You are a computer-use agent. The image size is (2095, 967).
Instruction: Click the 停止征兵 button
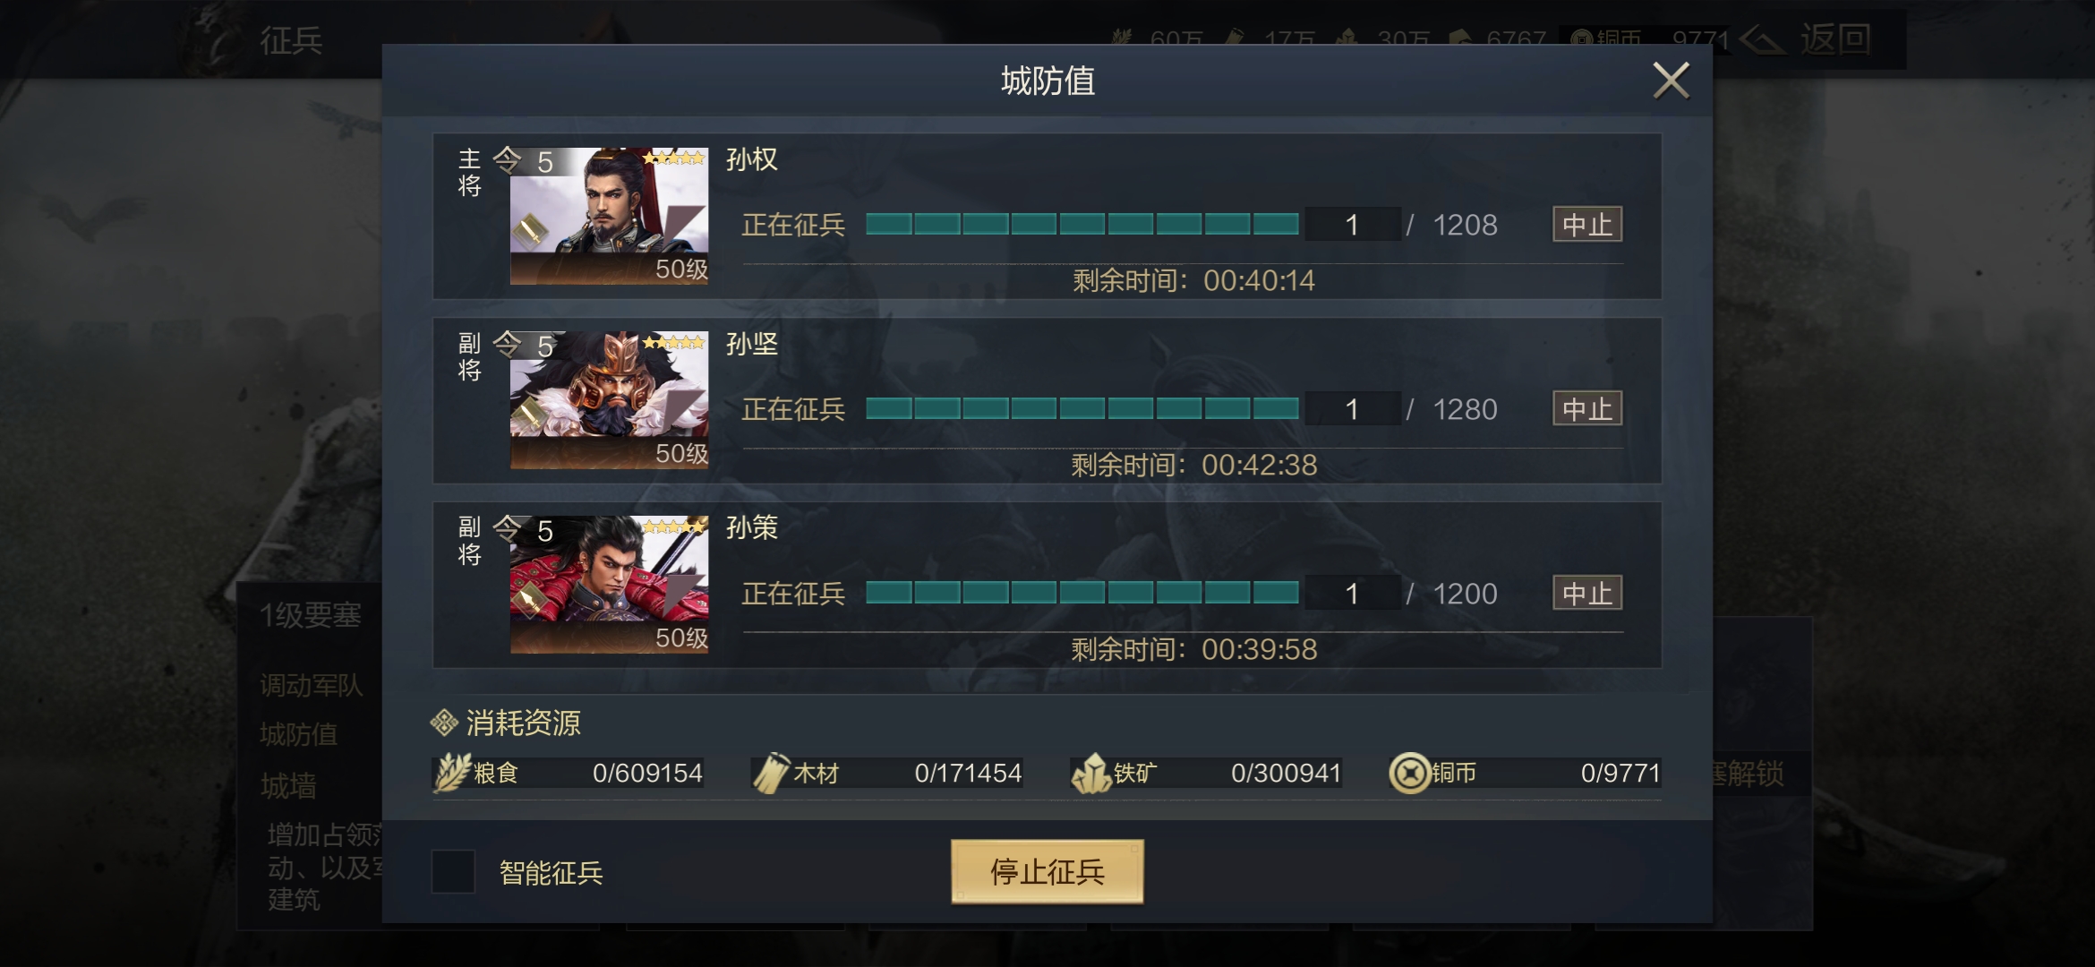(1047, 871)
